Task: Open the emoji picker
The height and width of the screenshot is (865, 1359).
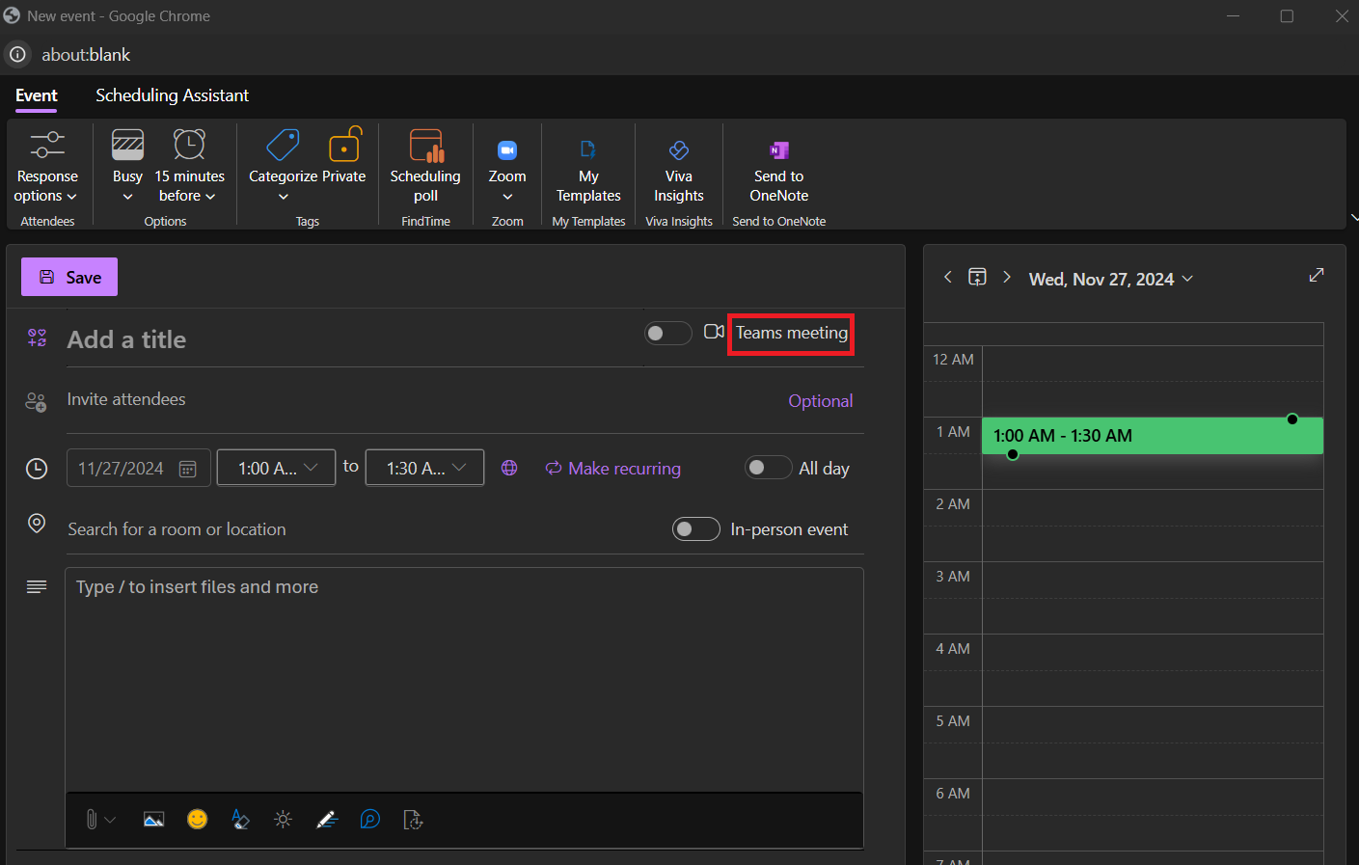Action: tap(197, 819)
